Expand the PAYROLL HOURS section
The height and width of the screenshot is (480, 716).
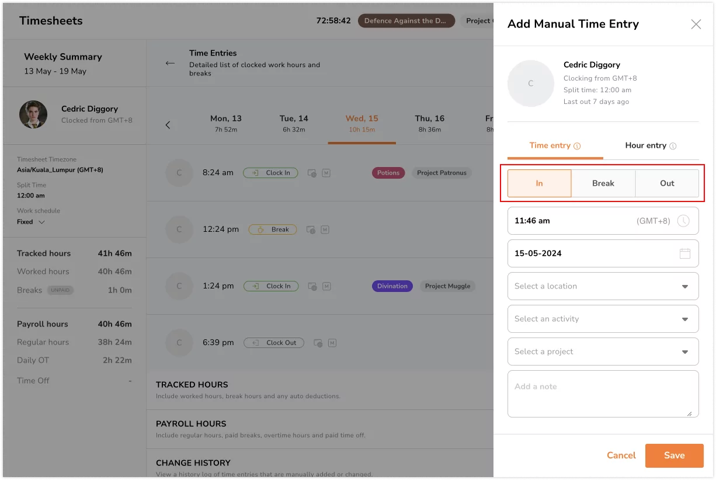click(320, 429)
